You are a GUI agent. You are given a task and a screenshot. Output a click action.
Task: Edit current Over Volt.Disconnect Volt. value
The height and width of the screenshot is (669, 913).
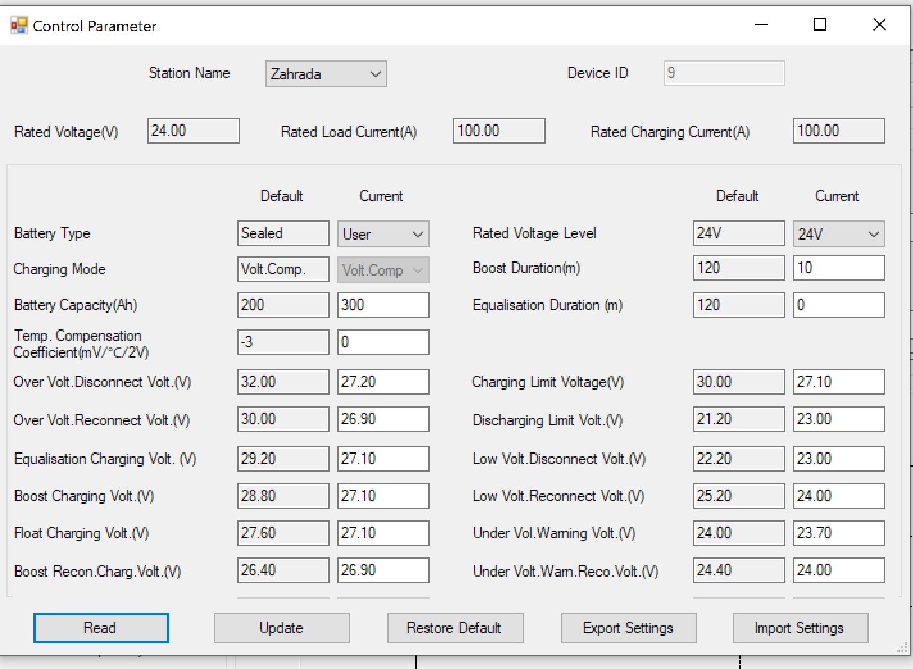[x=383, y=382]
